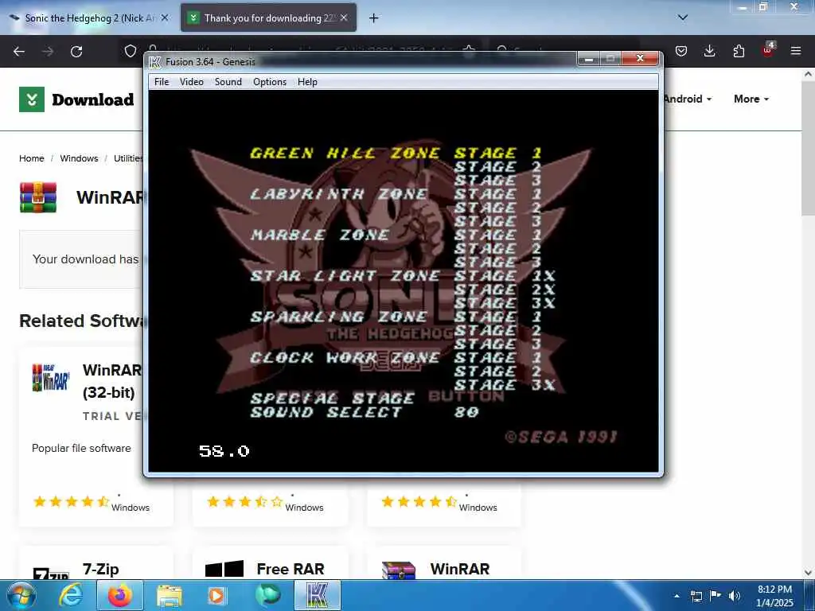Click the sound test value 80
Screen dimensions: 815x611
[x=466, y=412]
